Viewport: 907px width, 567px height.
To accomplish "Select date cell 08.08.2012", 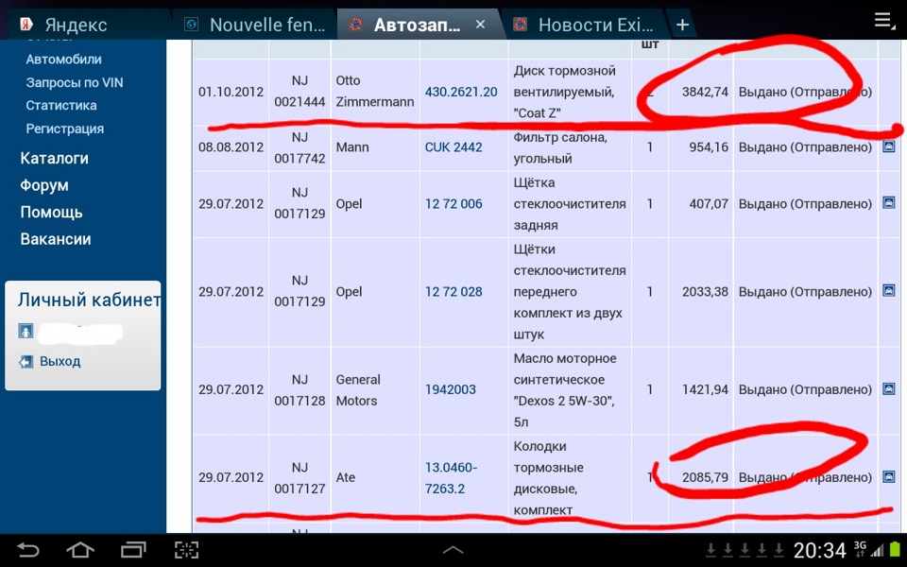I will pyautogui.click(x=231, y=147).
